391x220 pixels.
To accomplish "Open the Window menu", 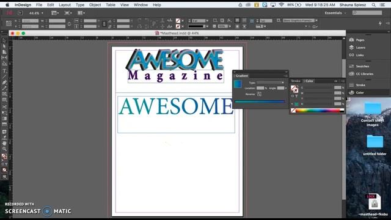I will click(x=141, y=5).
